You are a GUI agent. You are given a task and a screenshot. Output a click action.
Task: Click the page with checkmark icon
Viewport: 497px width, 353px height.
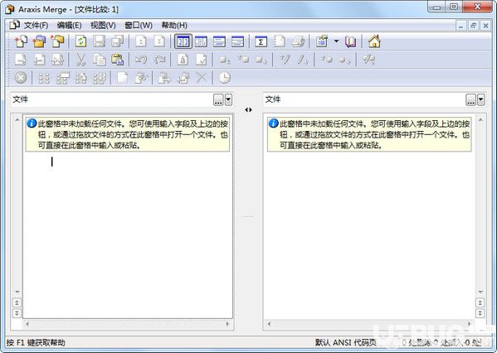pos(202,60)
